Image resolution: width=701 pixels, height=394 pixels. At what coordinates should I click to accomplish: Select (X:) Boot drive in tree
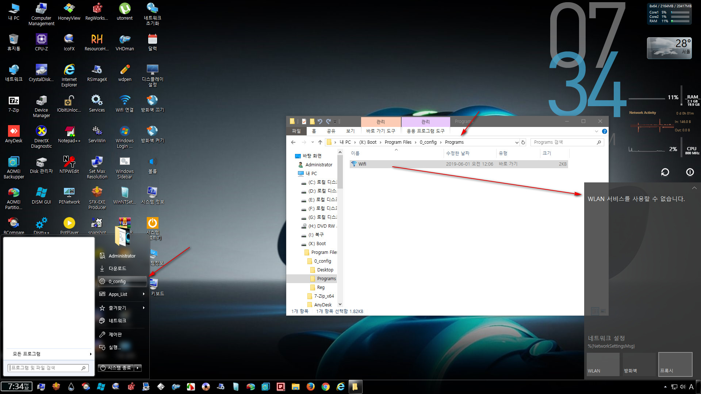317,244
